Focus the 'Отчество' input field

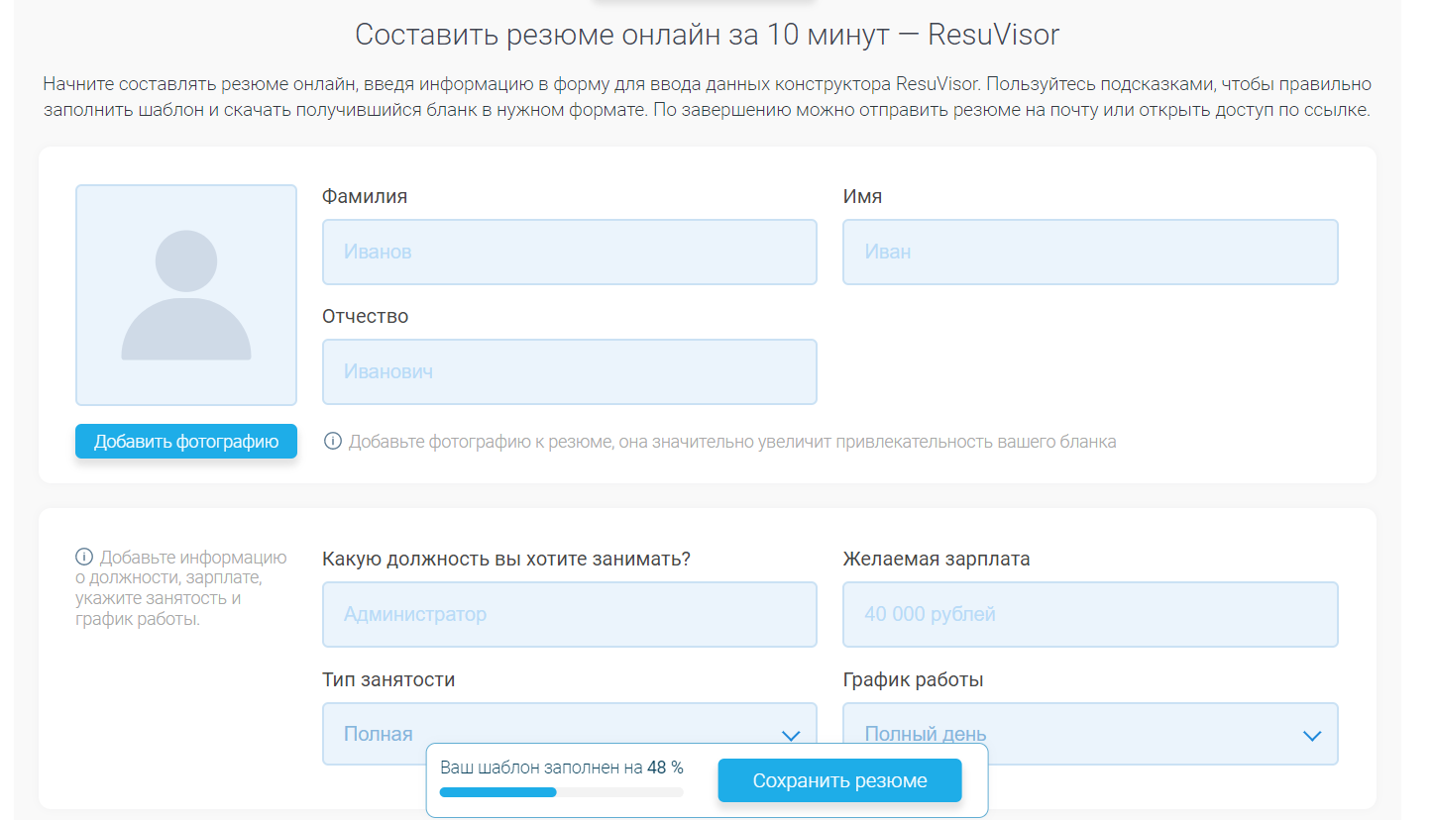(x=570, y=371)
